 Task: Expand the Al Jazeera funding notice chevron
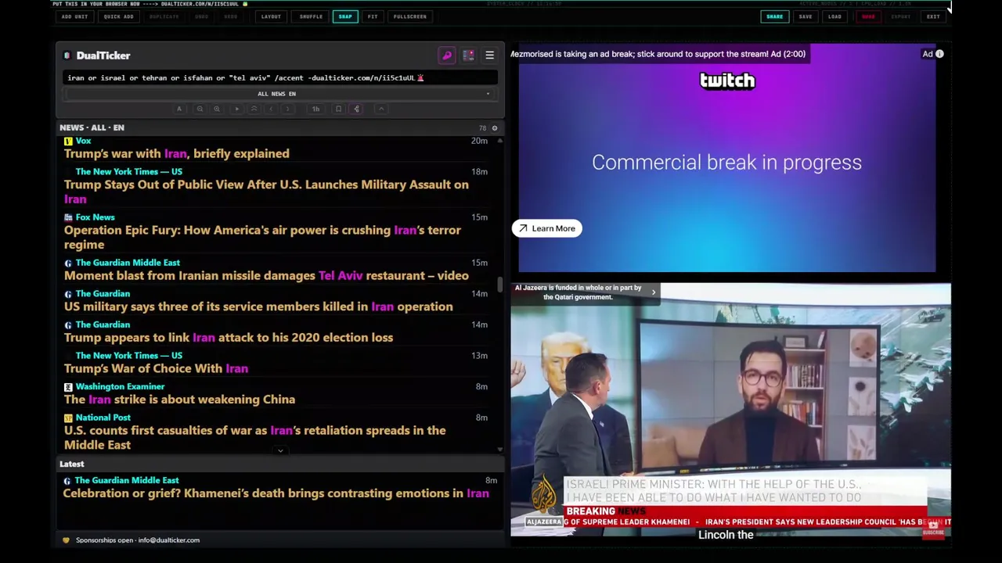(654, 292)
